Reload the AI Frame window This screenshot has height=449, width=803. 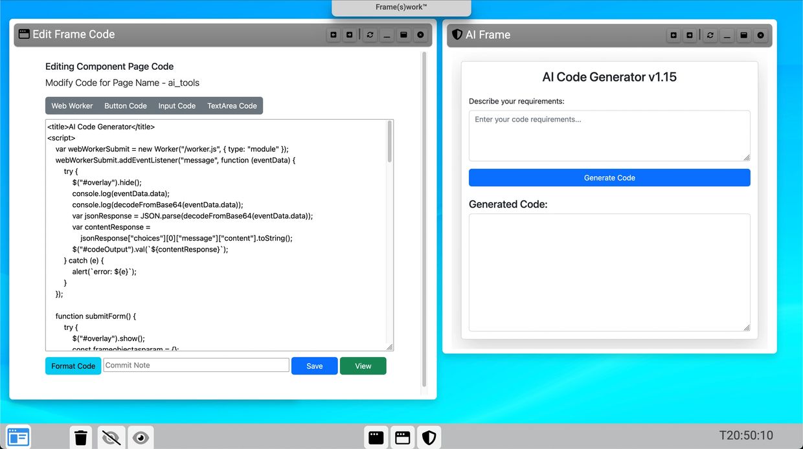[710, 35]
